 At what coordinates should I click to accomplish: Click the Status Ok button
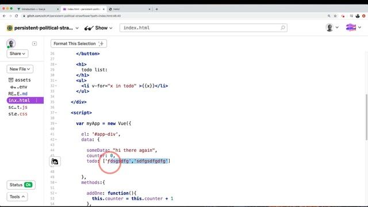(x=21, y=185)
